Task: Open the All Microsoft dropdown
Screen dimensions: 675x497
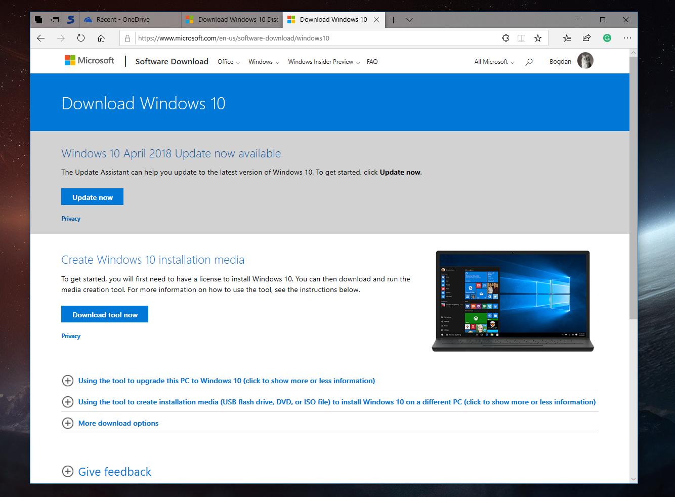Action: click(x=494, y=62)
